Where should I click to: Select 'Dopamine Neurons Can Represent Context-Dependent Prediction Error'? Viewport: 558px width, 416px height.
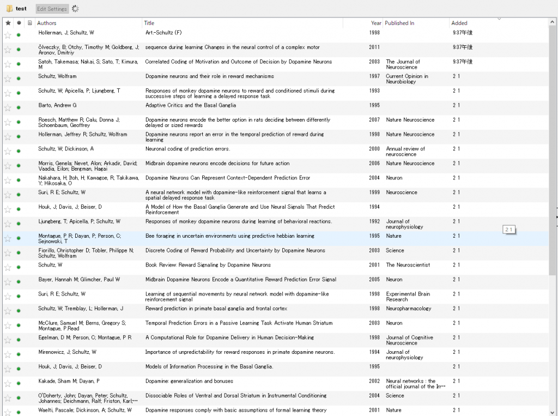click(x=228, y=178)
